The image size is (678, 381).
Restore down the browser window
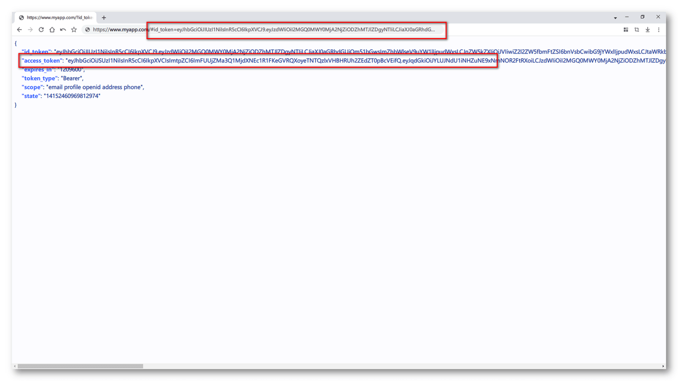(643, 17)
